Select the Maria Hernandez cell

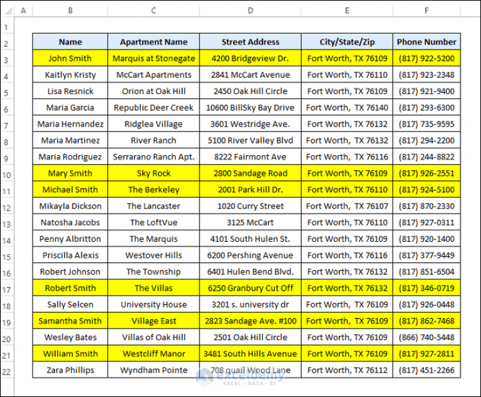click(x=70, y=124)
